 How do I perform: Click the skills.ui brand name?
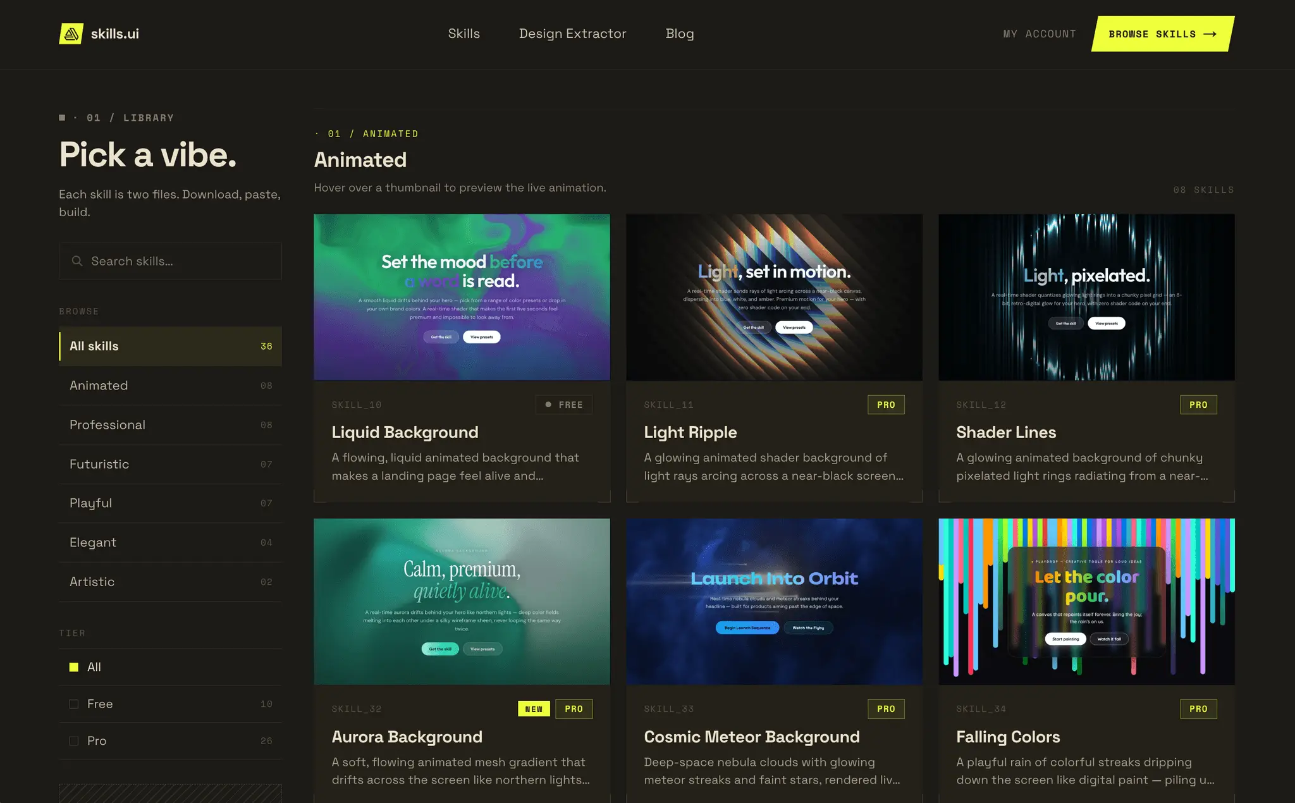(115, 34)
